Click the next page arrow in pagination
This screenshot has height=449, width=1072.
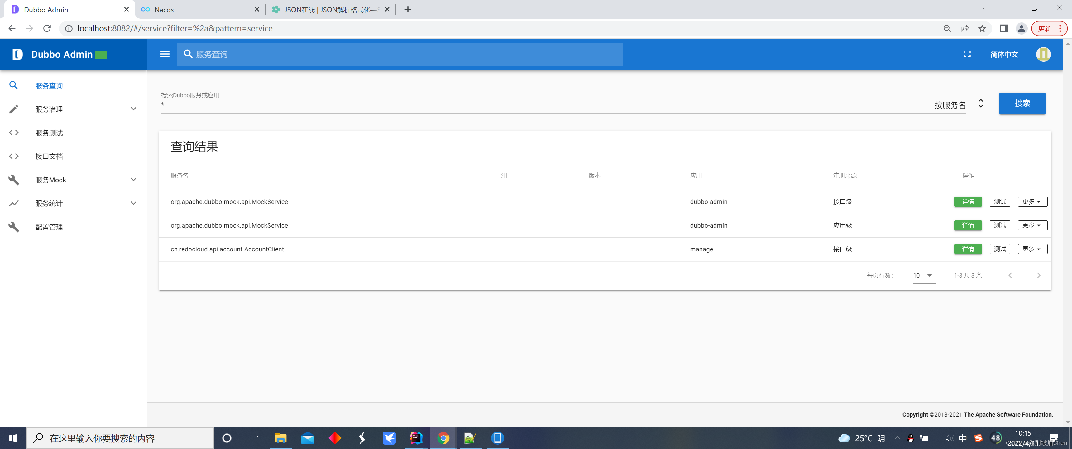(x=1038, y=275)
